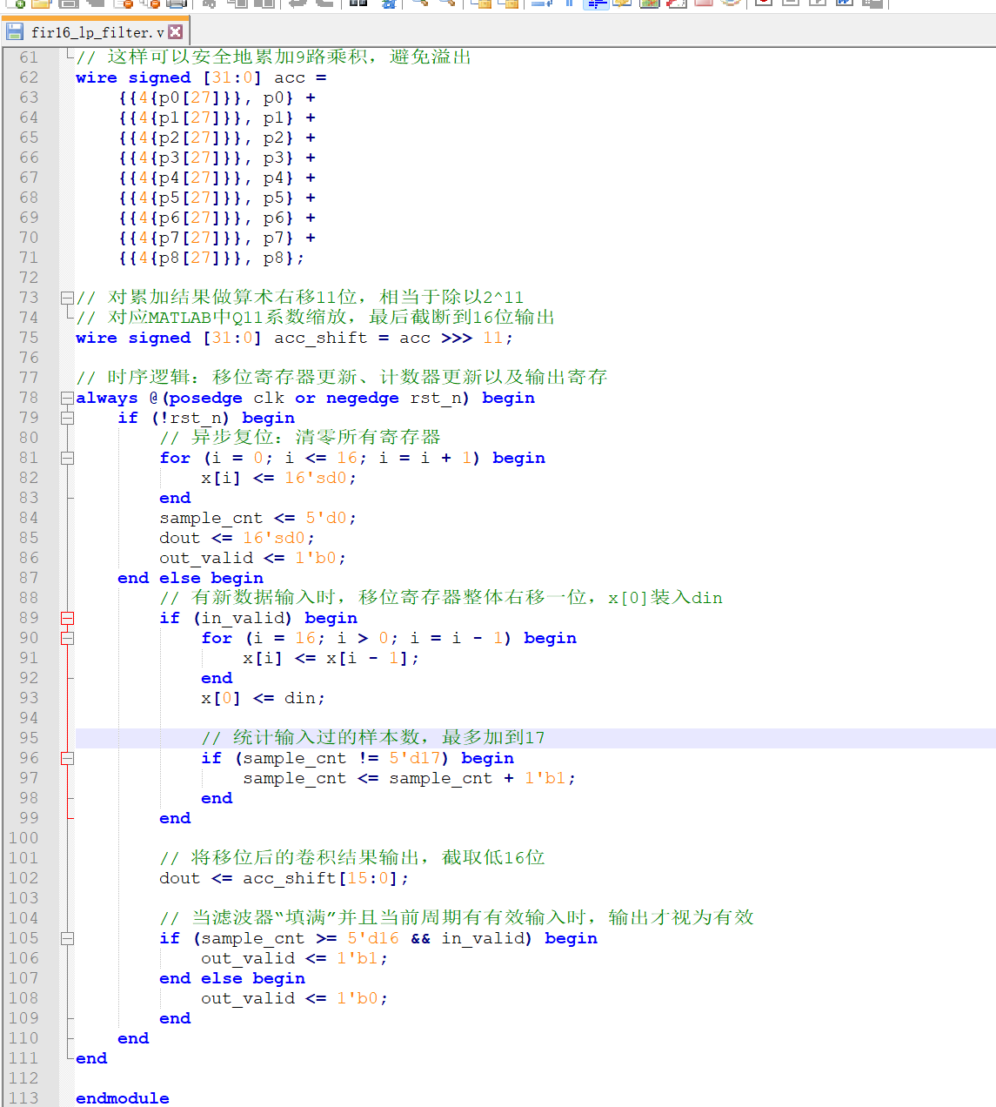Click the '{{4{p0[27]}}, p0} +' line

pos(217,97)
